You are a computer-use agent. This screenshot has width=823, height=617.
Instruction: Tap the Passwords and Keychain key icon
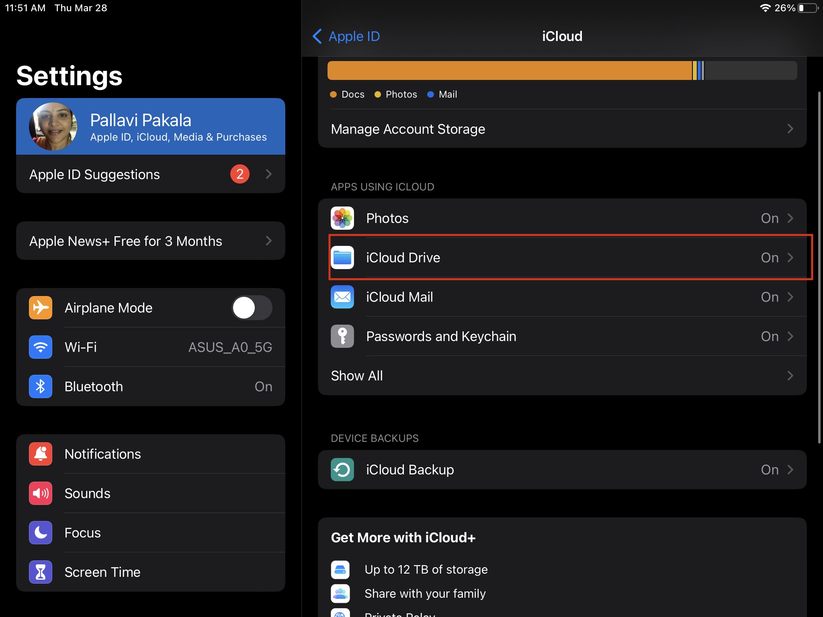click(x=342, y=336)
